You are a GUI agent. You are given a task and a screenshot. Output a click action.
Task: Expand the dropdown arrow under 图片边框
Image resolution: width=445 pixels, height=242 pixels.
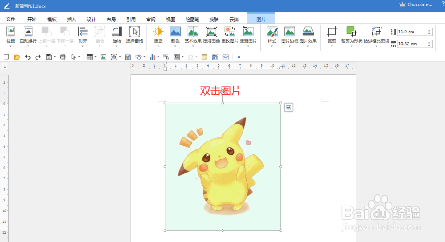(x=290, y=46)
